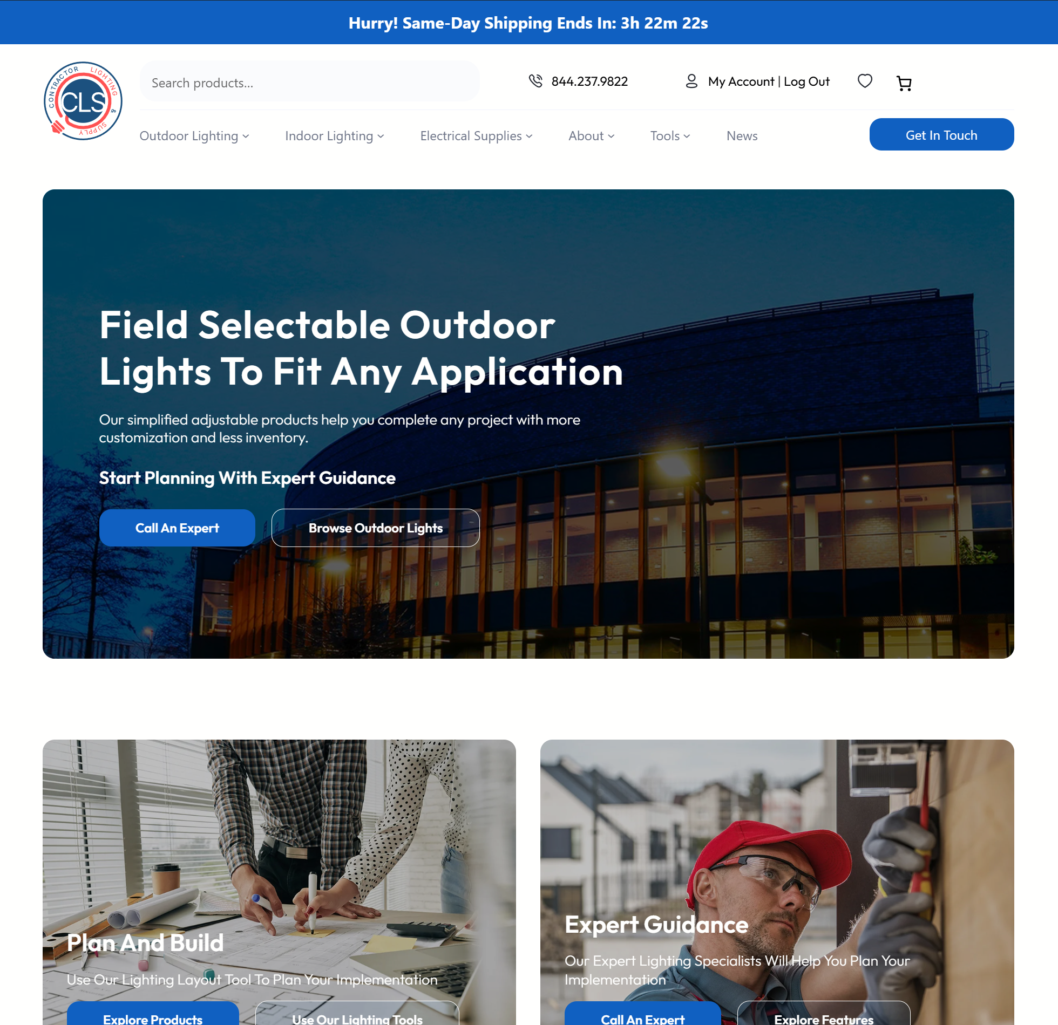The width and height of the screenshot is (1058, 1025).
Task: Click the hero Call An Expert button
Action: point(177,528)
